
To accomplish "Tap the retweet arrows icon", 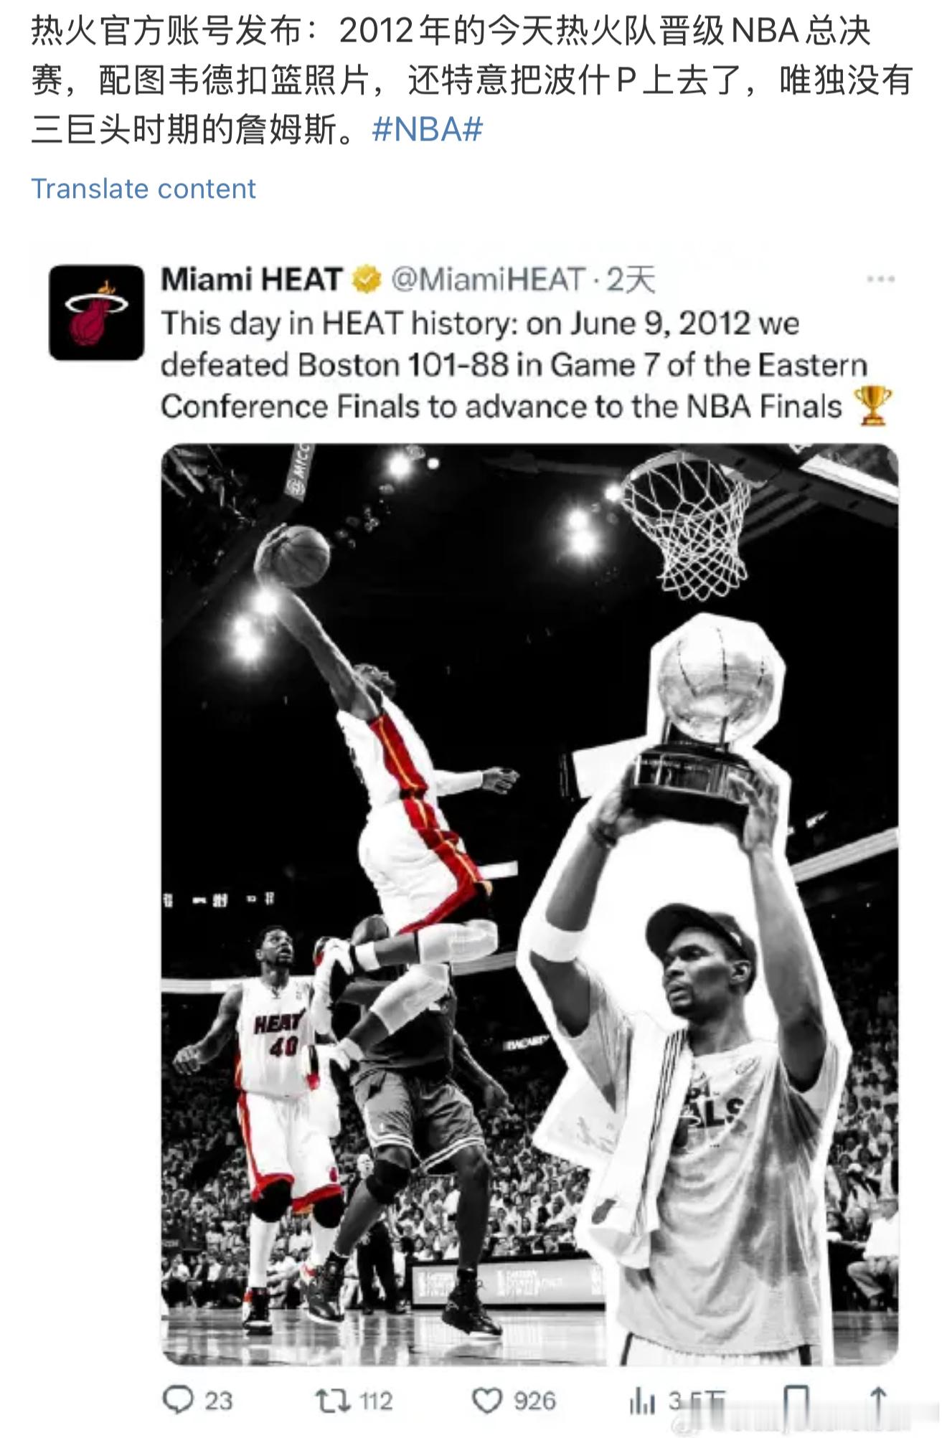I will (x=333, y=1400).
